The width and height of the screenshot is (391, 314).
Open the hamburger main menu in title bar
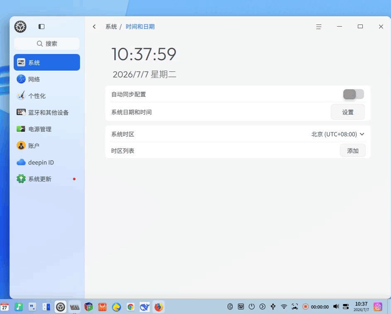click(x=319, y=27)
